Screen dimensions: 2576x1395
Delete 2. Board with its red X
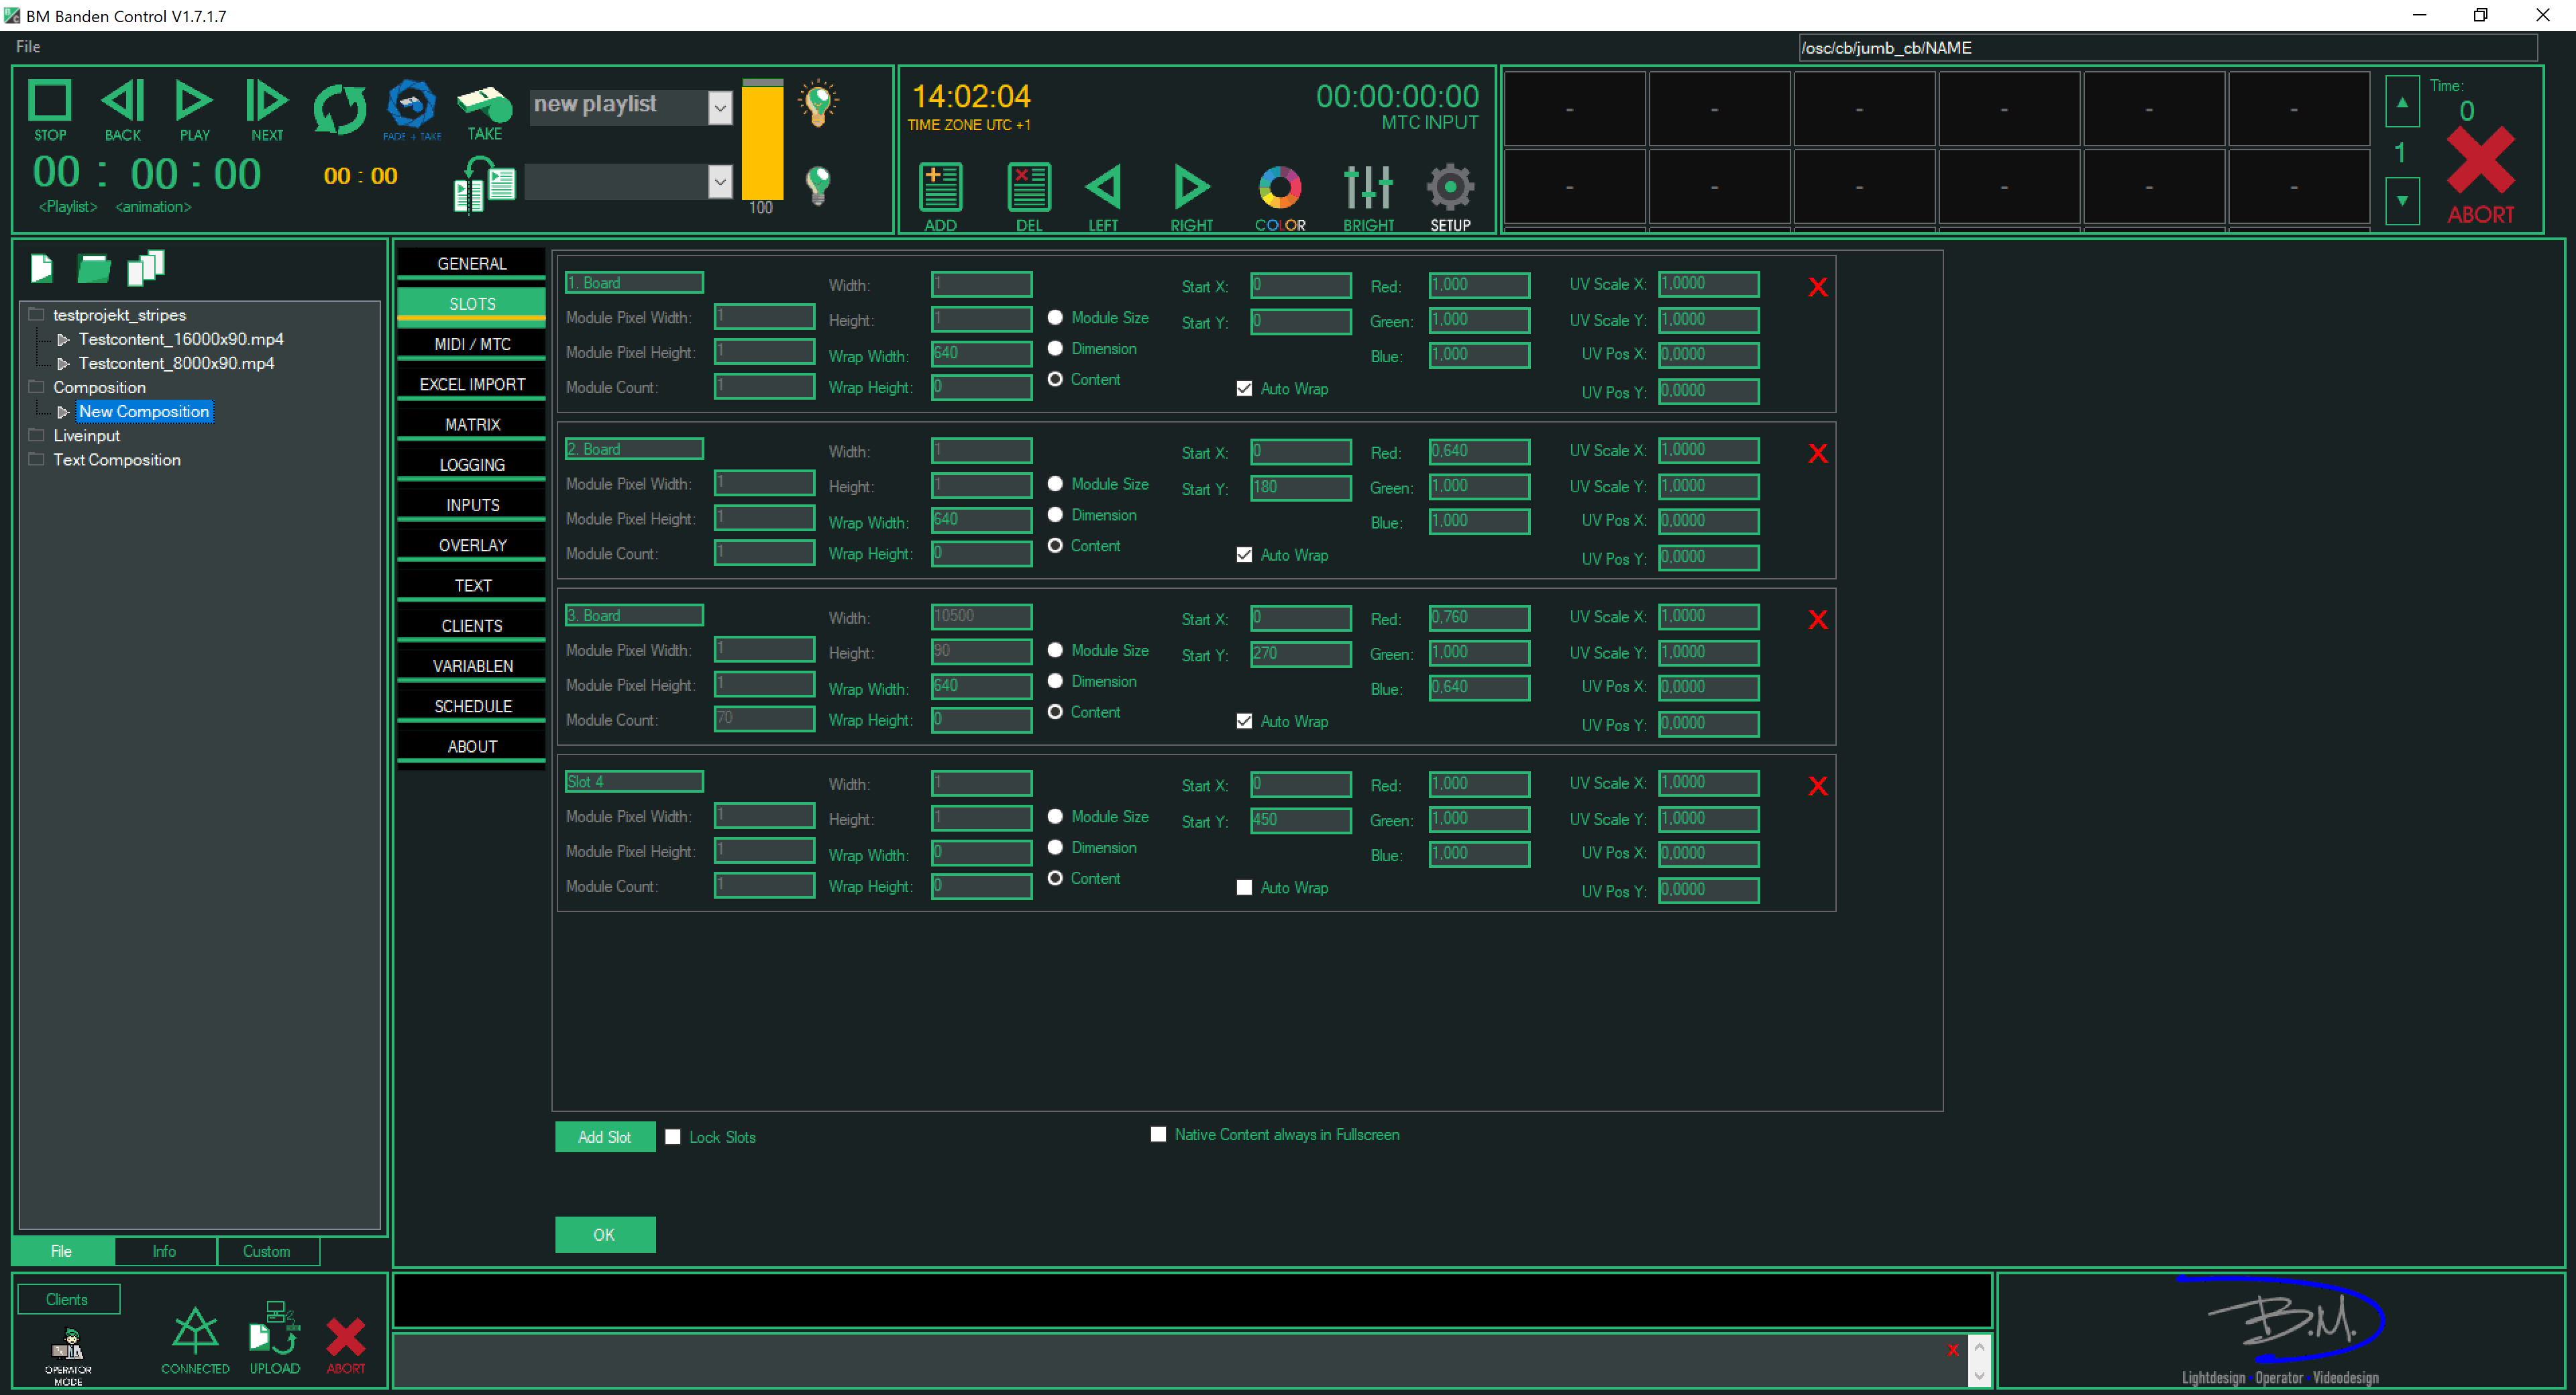click(1817, 453)
